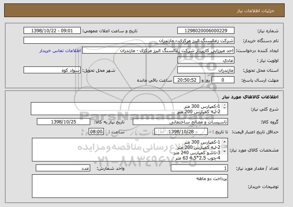The width and height of the screenshot is (293, 207).
Task: Click scroll-down arrow of goods specifications box
Action: [x=225, y=151]
